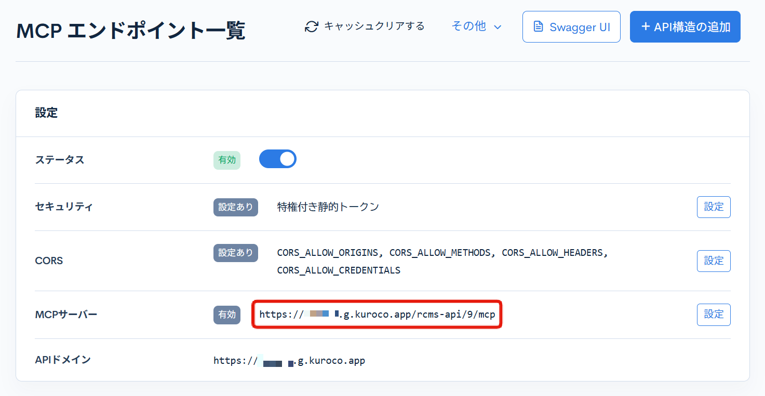
Task: Open Swagger UI
Action: (571, 26)
